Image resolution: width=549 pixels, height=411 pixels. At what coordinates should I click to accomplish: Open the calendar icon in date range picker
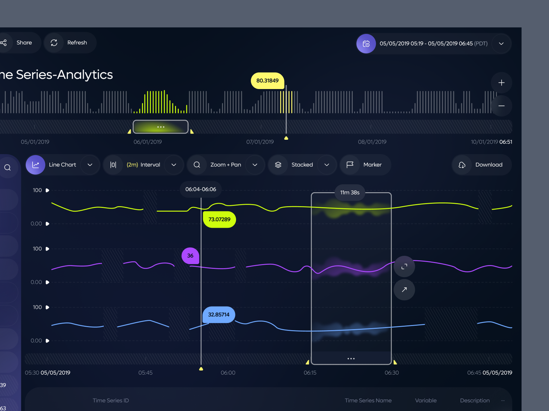point(366,43)
